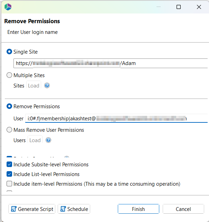Image resolution: width=209 pixels, height=222 pixels.
Task: Choose the Remove Permissions radio button
Action: [9, 106]
